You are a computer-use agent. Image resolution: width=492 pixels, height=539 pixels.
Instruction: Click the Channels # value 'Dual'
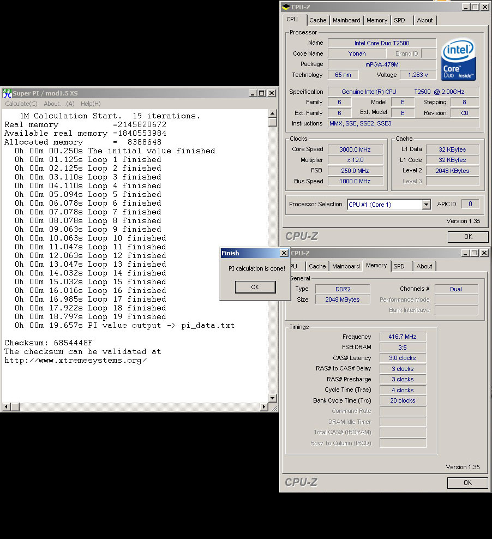click(456, 289)
